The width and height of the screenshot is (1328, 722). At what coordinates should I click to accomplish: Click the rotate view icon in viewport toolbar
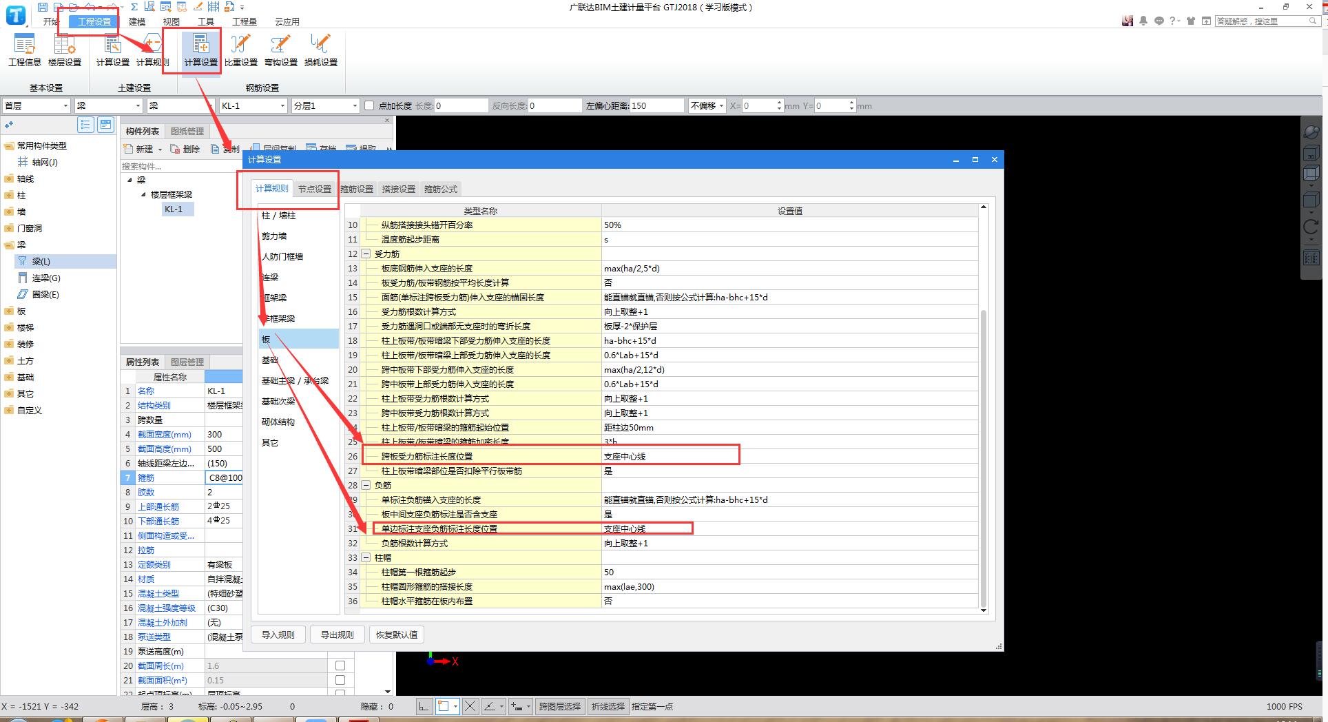pyautogui.click(x=1311, y=227)
